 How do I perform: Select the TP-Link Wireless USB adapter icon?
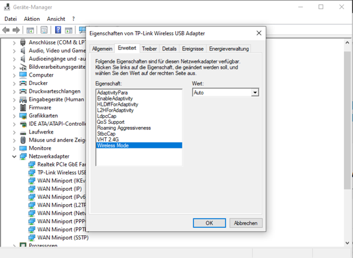pyautogui.click(x=32, y=172)
